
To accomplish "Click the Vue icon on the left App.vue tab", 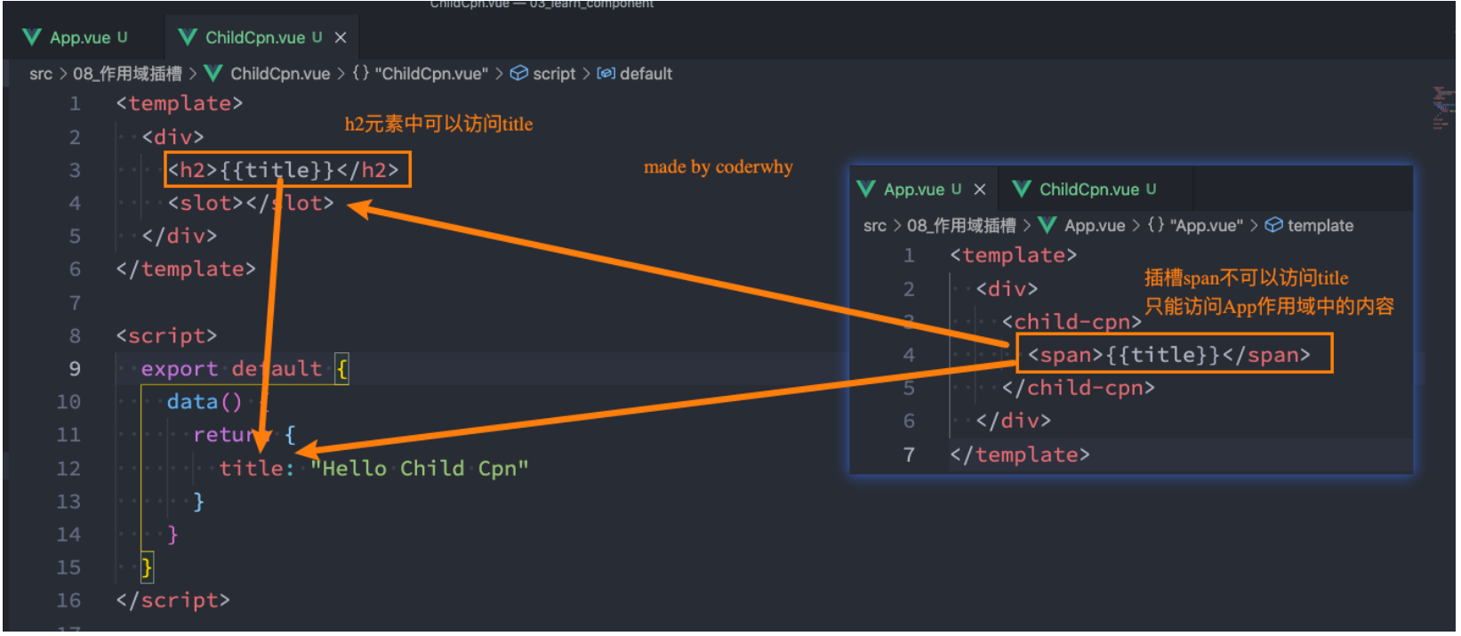I will pyautogui.click(x=32, y=37).
